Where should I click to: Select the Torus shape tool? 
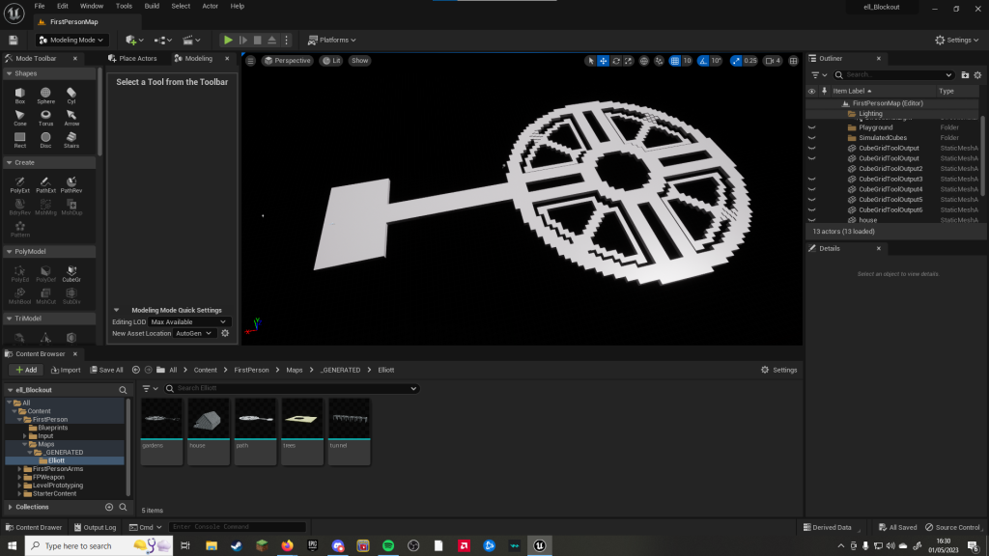[45, 117]
